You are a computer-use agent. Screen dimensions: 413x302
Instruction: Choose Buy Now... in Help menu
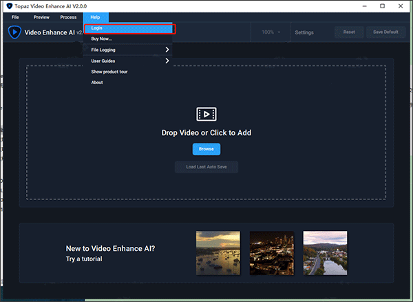[x=128, y=39]
